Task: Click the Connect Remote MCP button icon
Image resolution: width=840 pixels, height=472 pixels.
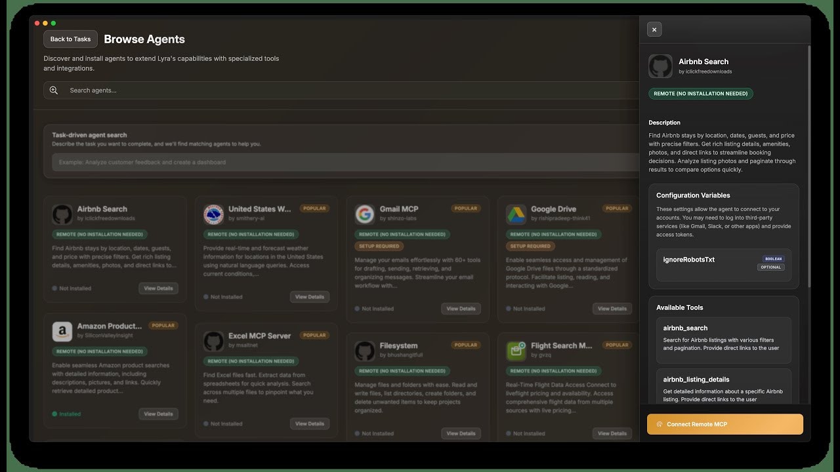Action: pyautogui.click(x=660, y=424)
